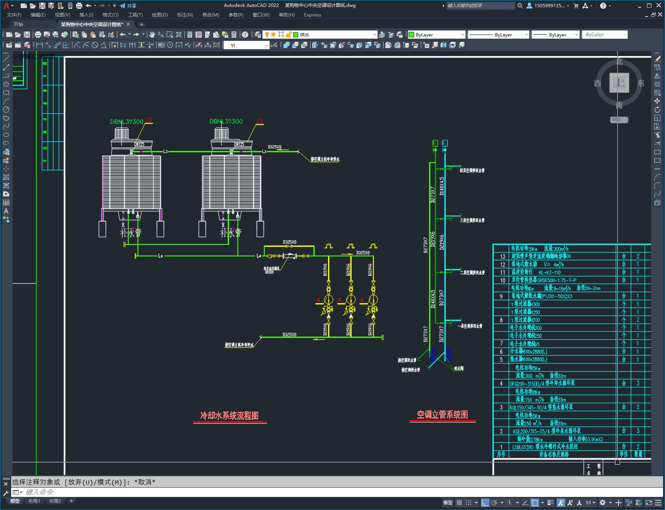The height and width of the screenshot is (510, 665).
Task: Click the WCS button under the ViewCube
Action: (619, 120)
